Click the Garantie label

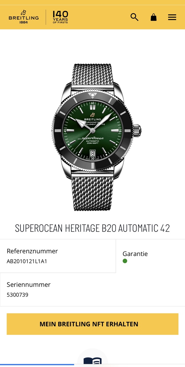(135, 254)
